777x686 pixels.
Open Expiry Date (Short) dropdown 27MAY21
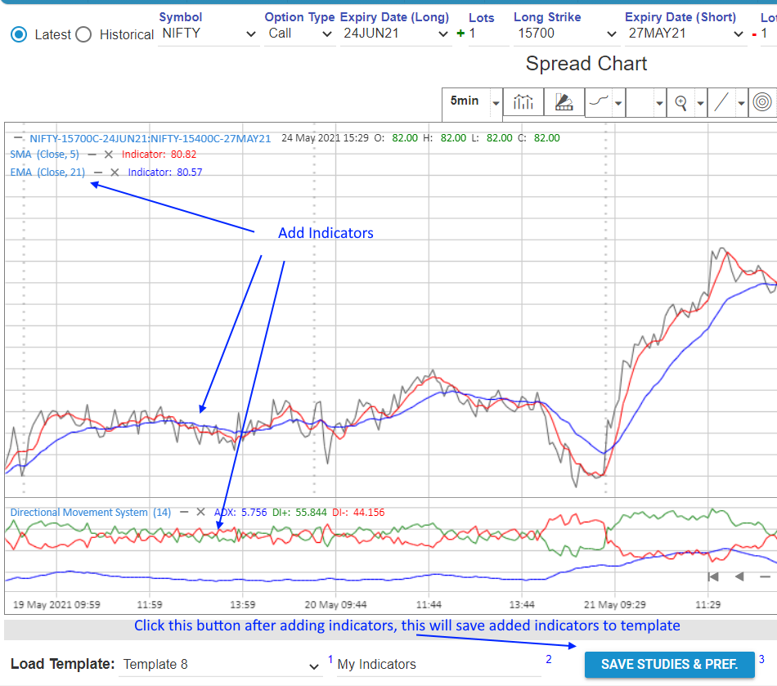click(x=685, y=34)
